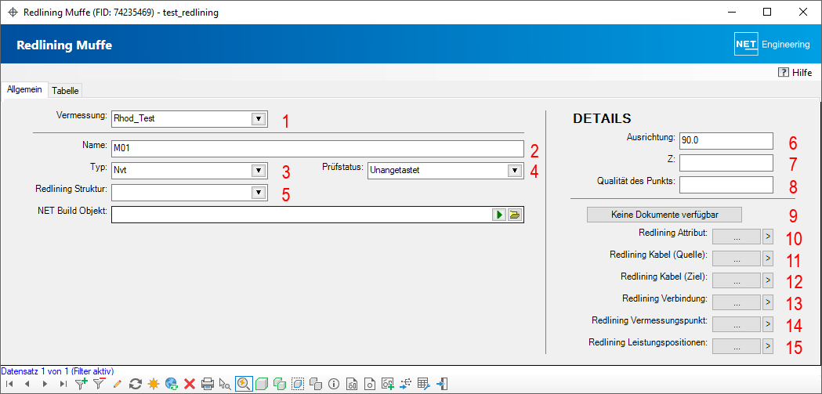Delete the record with the red X icon

click(190, 384)
